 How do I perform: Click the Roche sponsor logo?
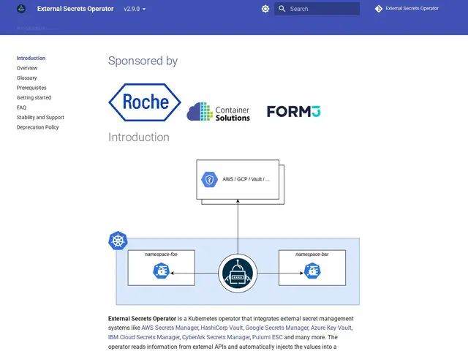tap(145, 102)
